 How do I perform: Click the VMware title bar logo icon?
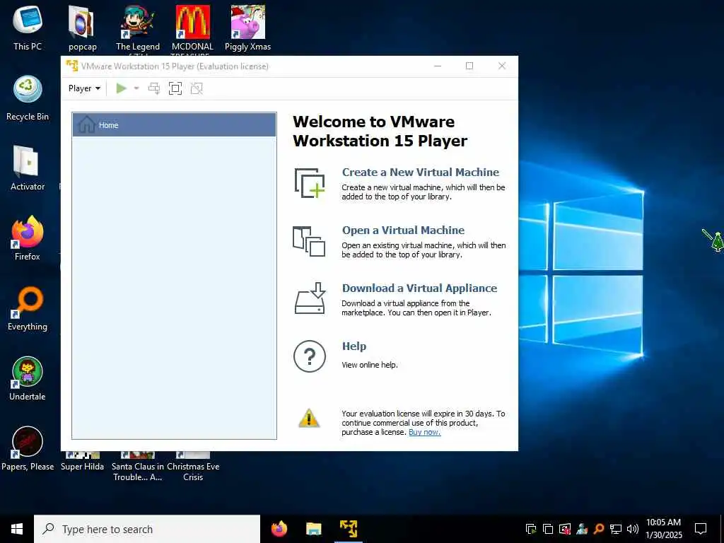pos(72,66)
